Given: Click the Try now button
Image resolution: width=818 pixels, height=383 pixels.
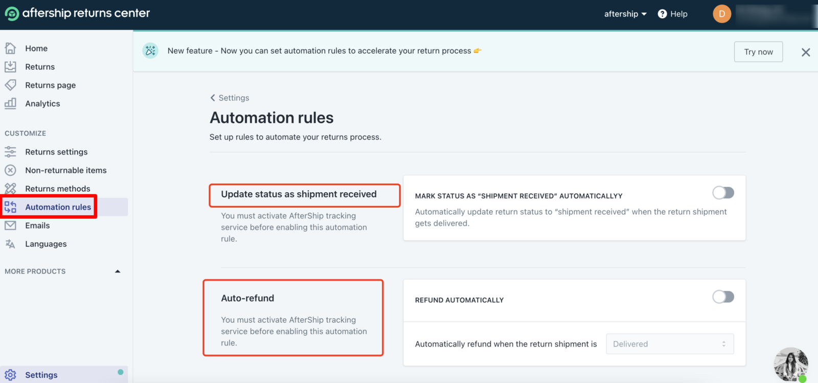Looking at the screenshot, I should (758, 52).
